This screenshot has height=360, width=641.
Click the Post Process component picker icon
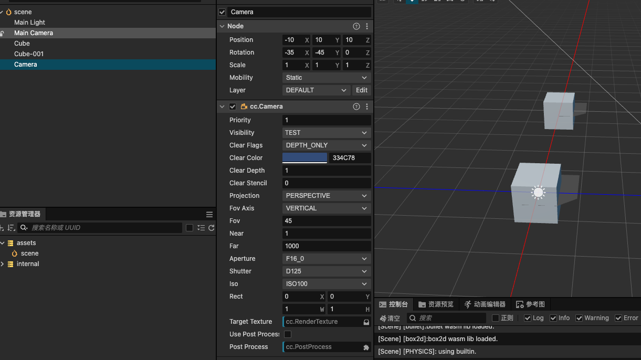(x=366, y=347)
